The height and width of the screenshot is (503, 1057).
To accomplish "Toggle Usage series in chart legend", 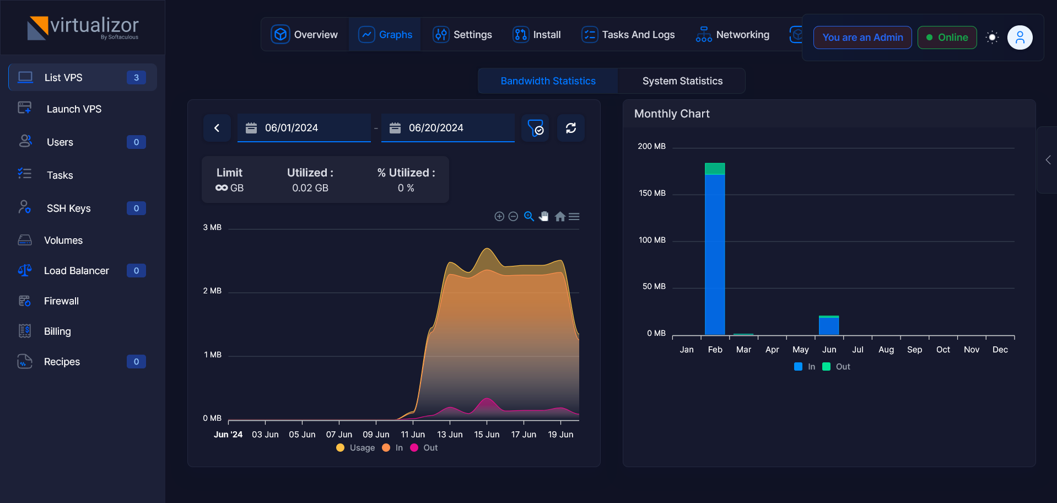I will coord(355,448).
